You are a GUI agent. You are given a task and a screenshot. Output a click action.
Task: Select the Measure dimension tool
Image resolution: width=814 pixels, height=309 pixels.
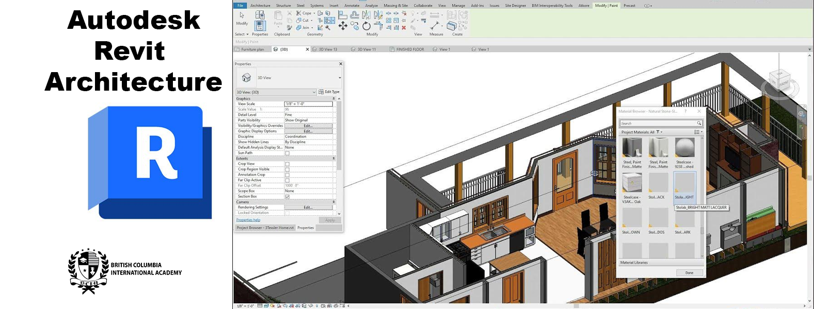point(435,26)
